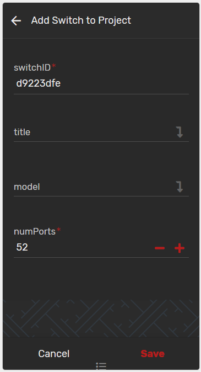
Task: Click the numPorts field label
Action: [35, 231]
